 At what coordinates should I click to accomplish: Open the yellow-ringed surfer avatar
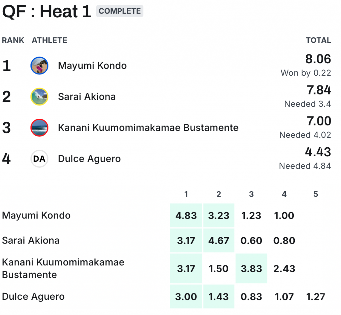pos(39,97)
